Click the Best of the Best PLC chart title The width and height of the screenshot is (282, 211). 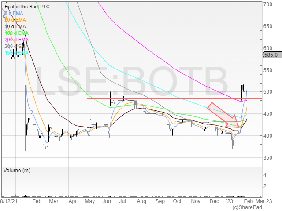click(27, 7)
